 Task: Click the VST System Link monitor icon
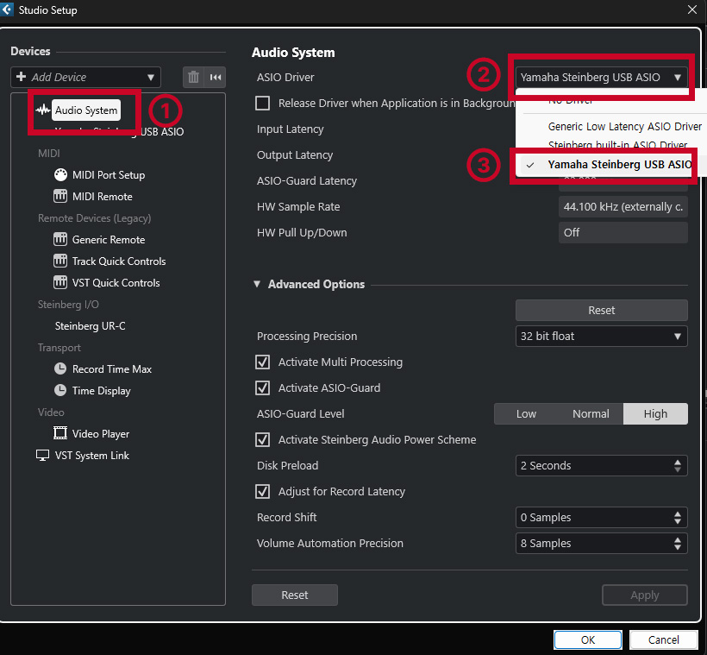point(42,456)
